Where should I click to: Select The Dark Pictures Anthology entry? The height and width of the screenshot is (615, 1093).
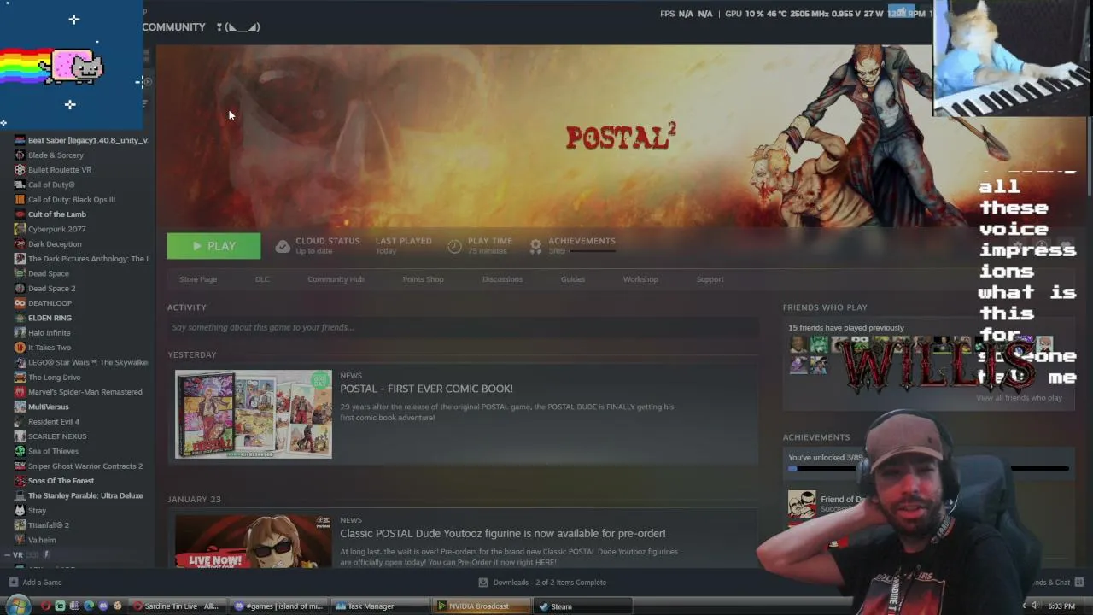coord(88,258)
